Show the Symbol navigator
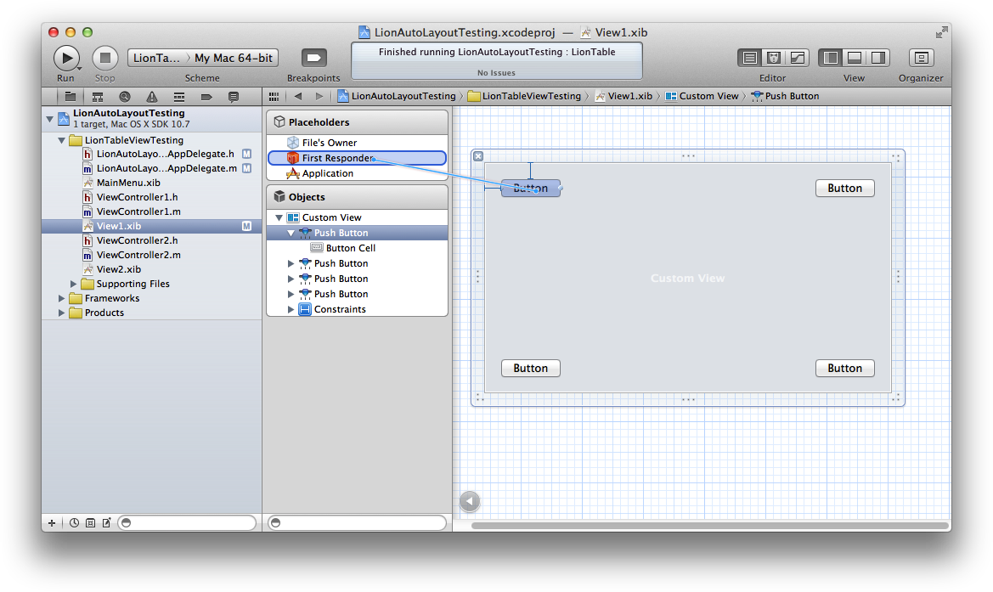The image size is (993, 592). click(x=98, y=97)
